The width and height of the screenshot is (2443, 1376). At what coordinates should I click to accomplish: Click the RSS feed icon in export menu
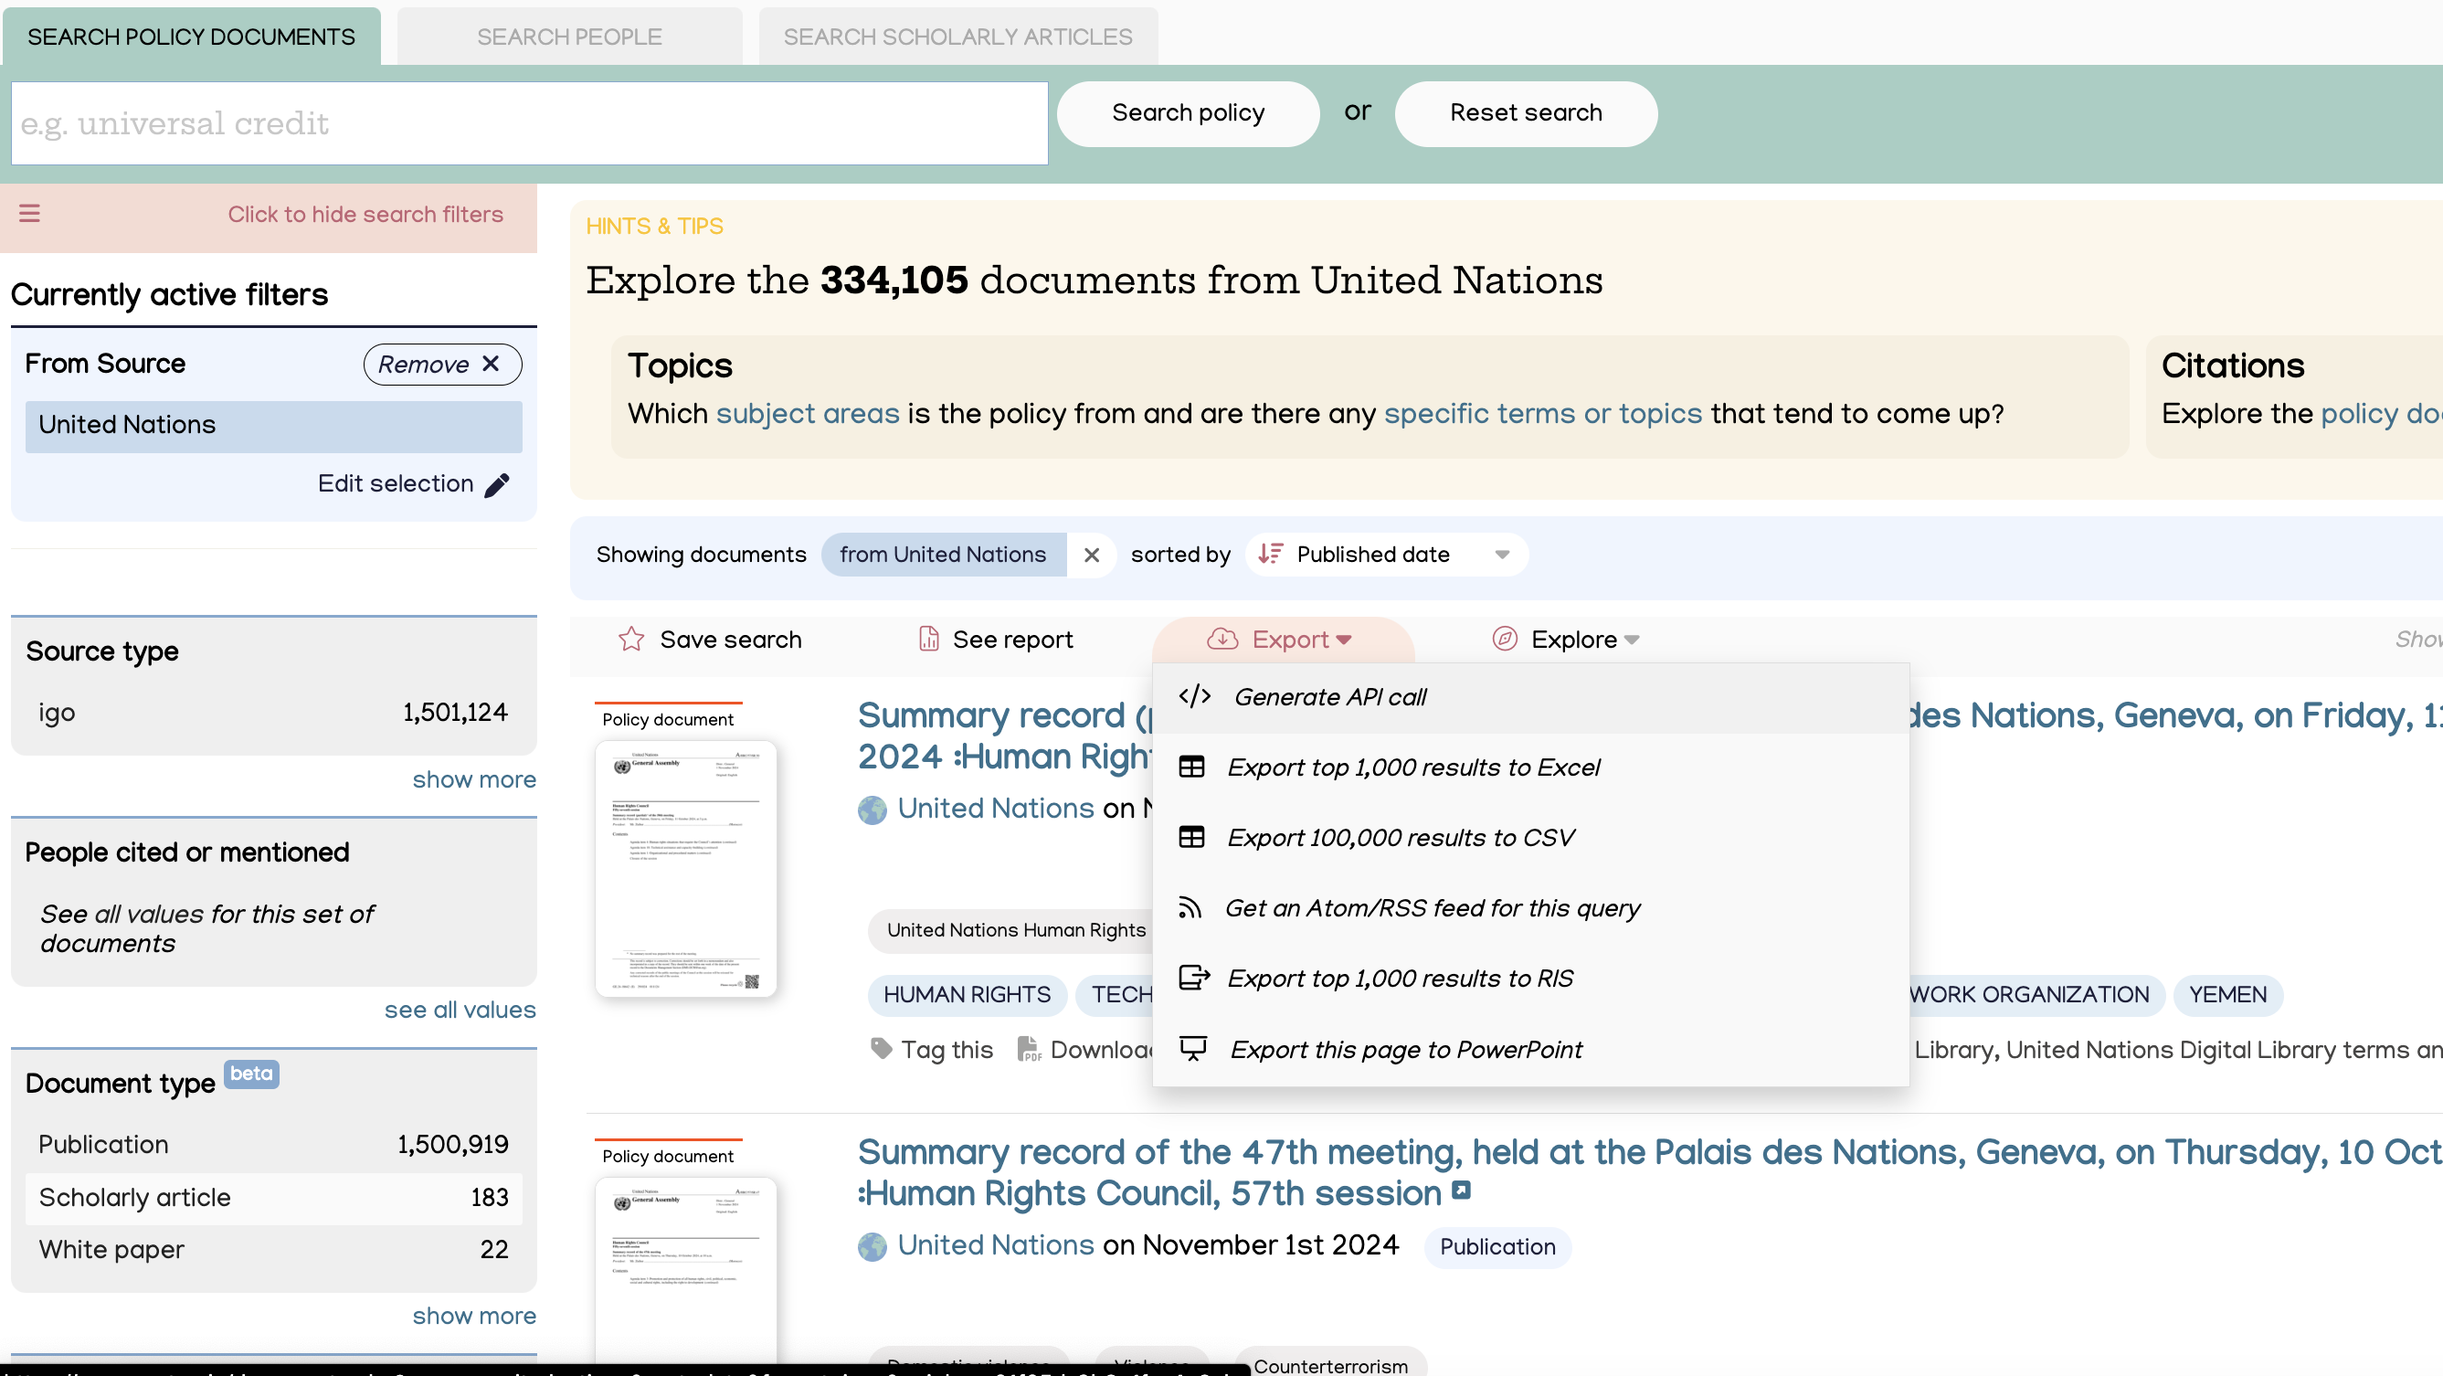[1190, 908]
